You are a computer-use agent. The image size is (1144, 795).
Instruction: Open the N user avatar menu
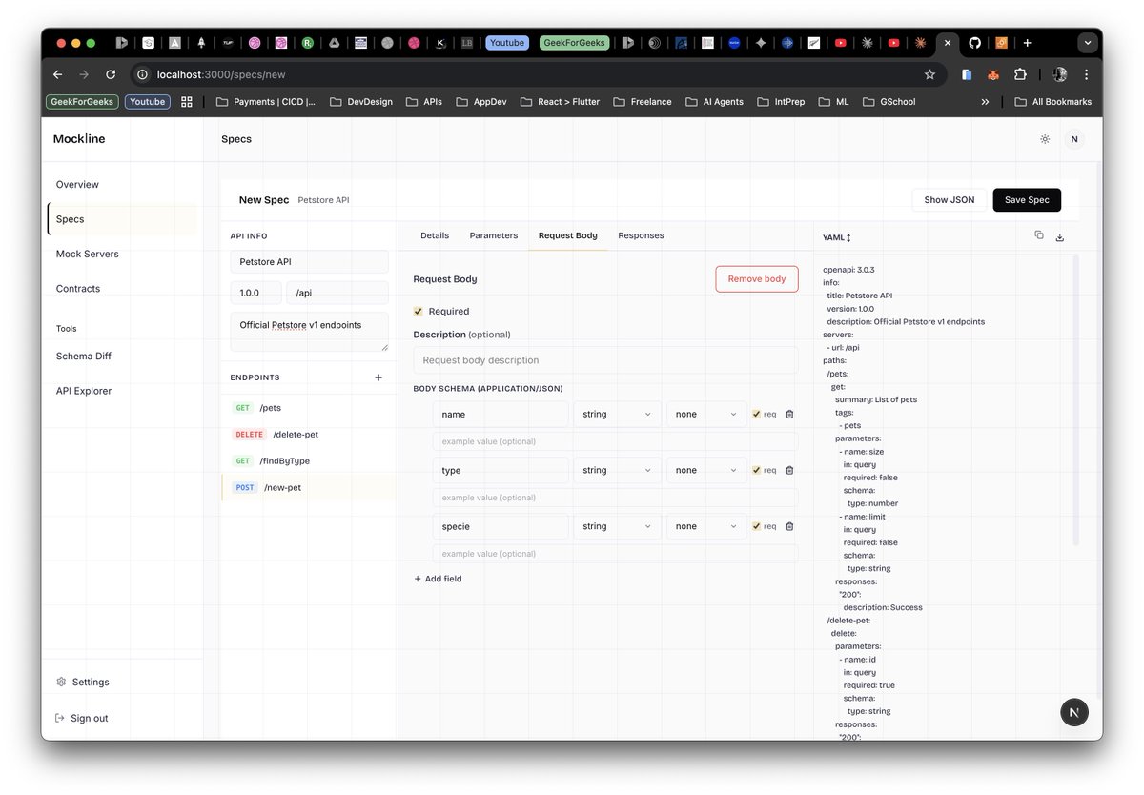pyautogui.click(x=1074, y=139)
